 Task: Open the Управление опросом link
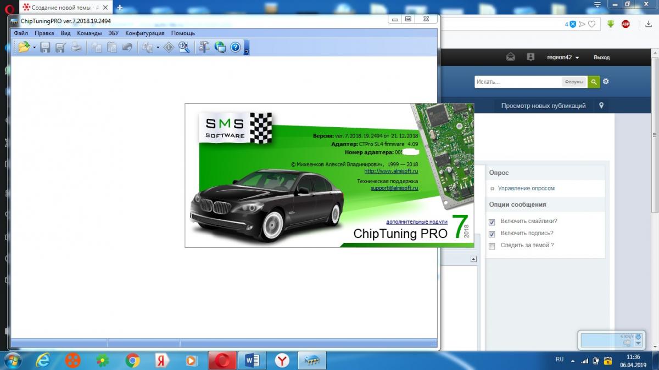(526, 188)
